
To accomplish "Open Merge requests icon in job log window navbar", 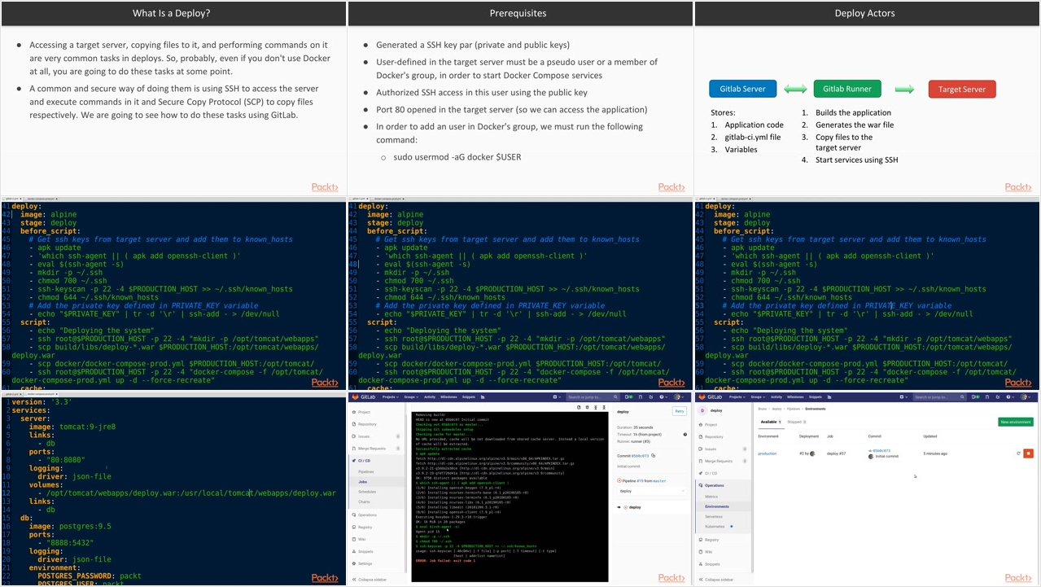I will point(641,396).
